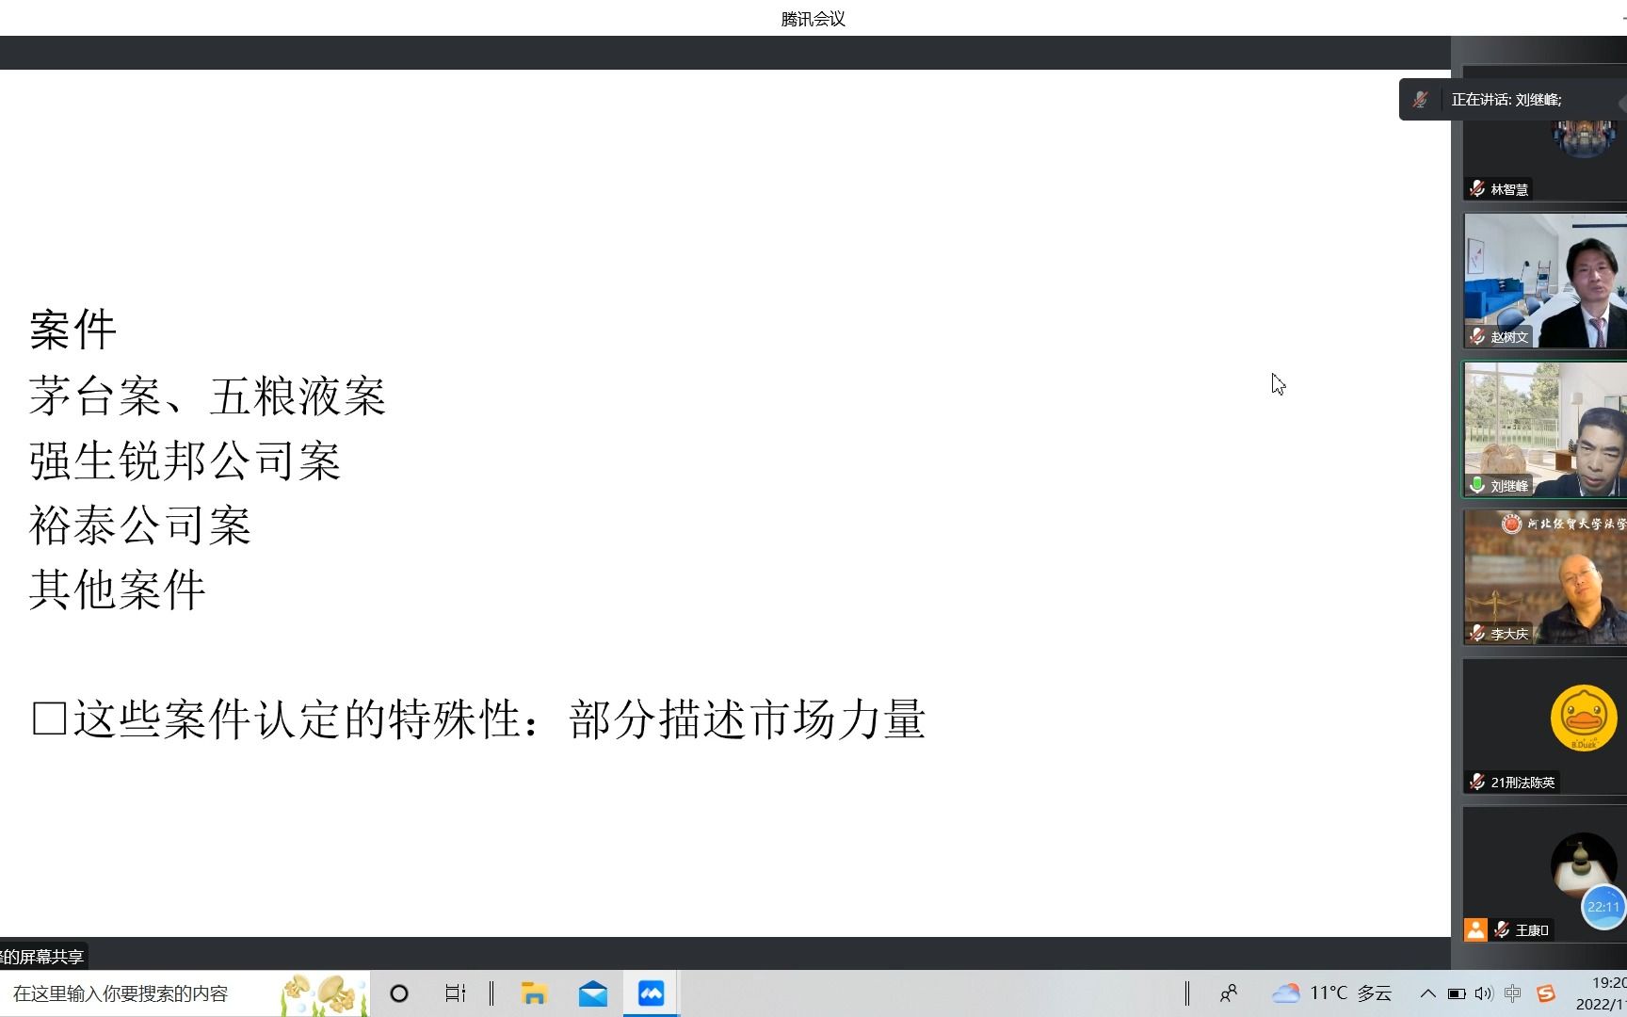Viewport: 1627px width, 1017px height.
Task: Open Task View on the taskbar
Action: click(x=456, y=993)
